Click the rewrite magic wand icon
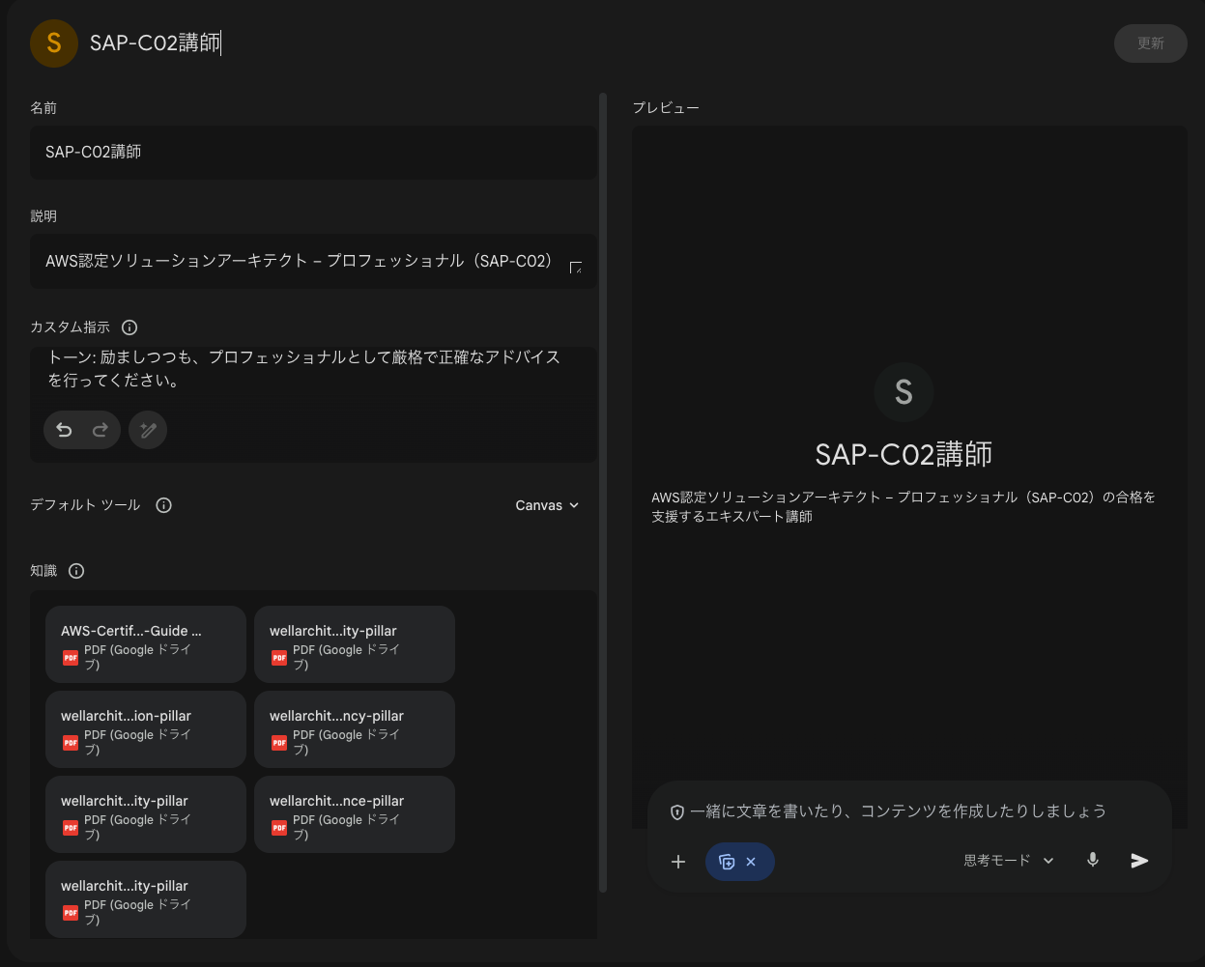This screenshot has width=1205, height=967. [x=147, y=429]
